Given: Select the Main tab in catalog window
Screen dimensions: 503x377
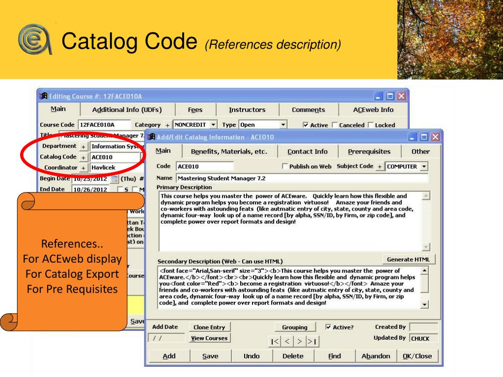Looking at the screenshot, I should tap(163, 151).
